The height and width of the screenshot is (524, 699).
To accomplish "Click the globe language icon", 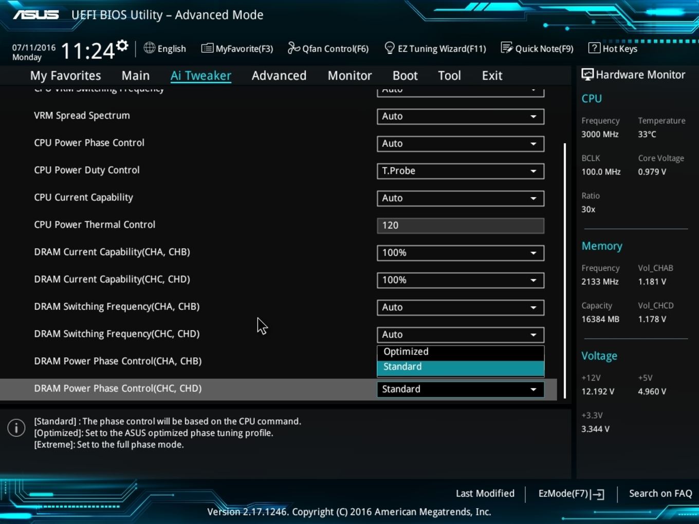I will tap(149, 48).
